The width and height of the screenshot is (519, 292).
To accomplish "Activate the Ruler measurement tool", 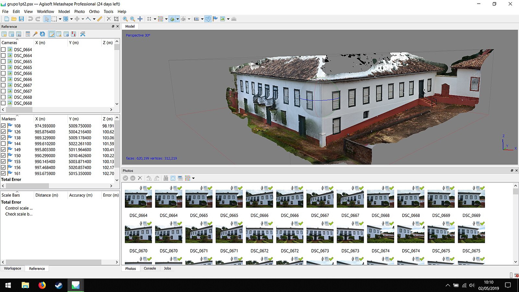I will coord(99,19).
